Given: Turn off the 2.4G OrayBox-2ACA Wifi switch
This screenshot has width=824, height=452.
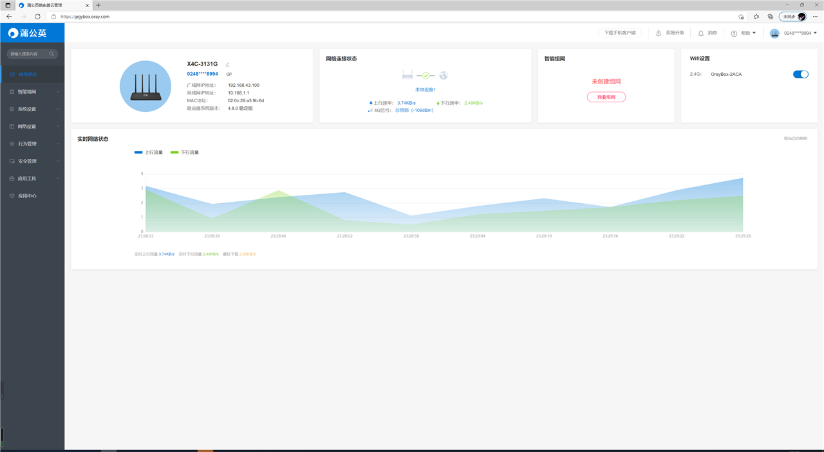Looking at the screenshot, I should 800,74.
